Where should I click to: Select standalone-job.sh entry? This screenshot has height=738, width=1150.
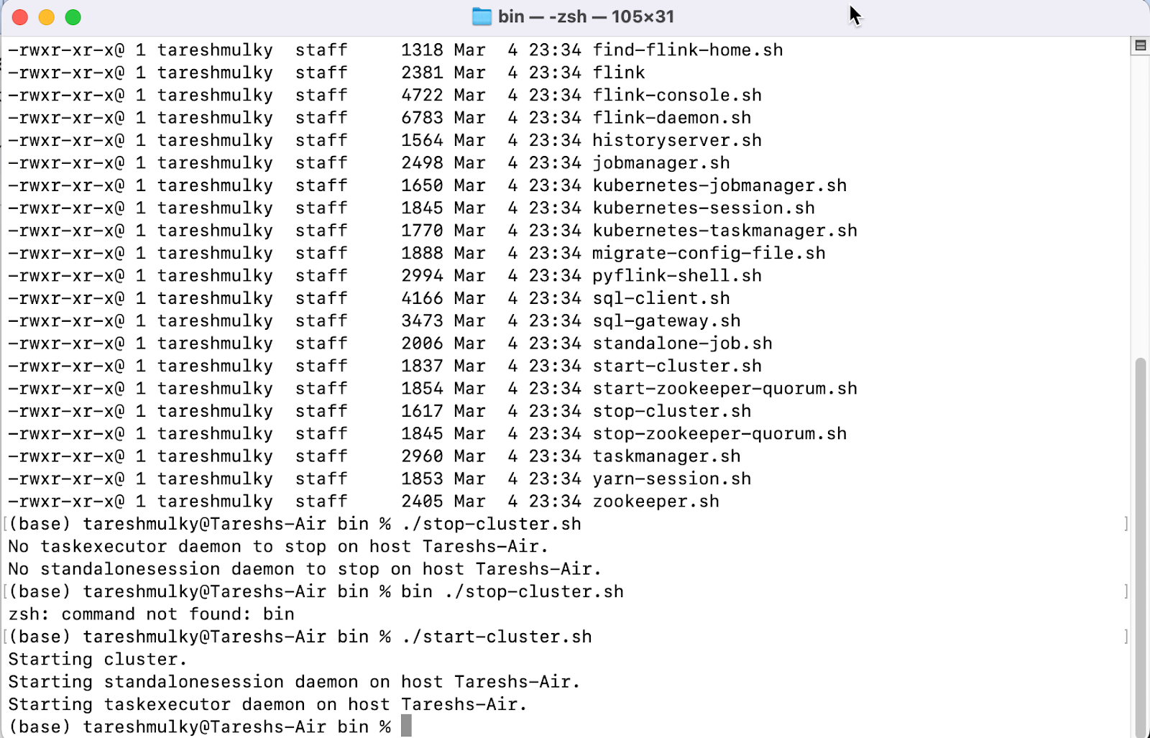[683, 343]
